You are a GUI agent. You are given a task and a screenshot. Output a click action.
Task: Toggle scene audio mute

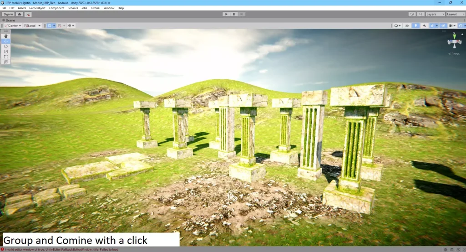424,26
